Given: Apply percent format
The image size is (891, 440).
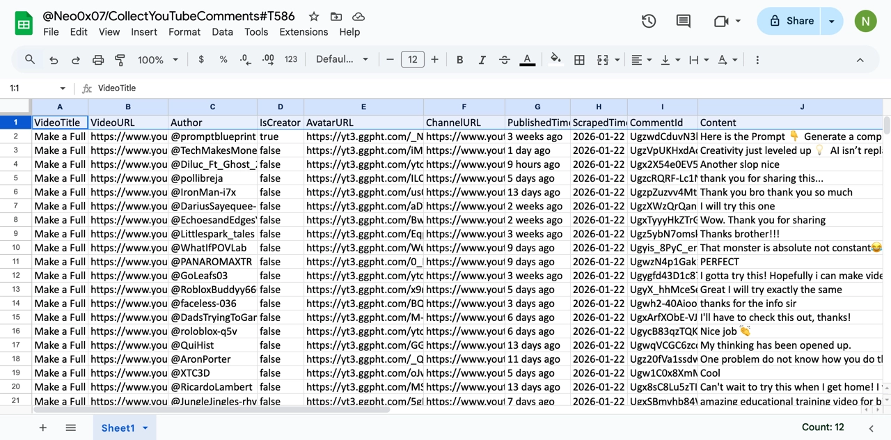Looking at the screenshot, I should (x=223, y=59).
